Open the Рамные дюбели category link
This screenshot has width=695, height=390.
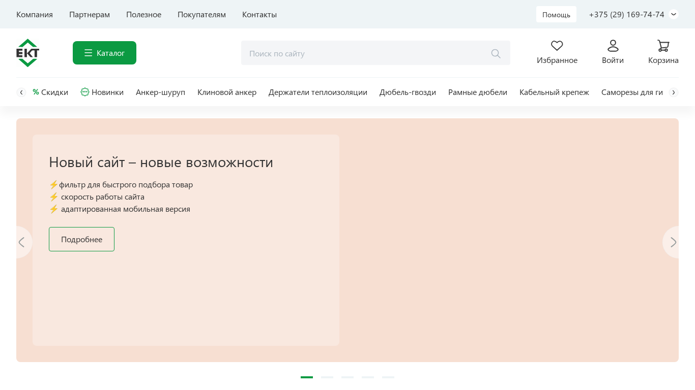click(x=477, y=92)
